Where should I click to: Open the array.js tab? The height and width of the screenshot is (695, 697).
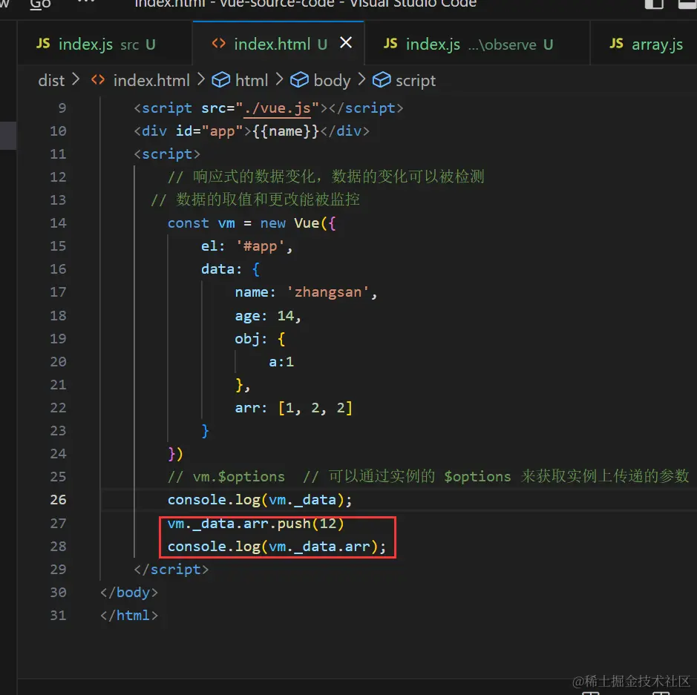tap(644, 44)
